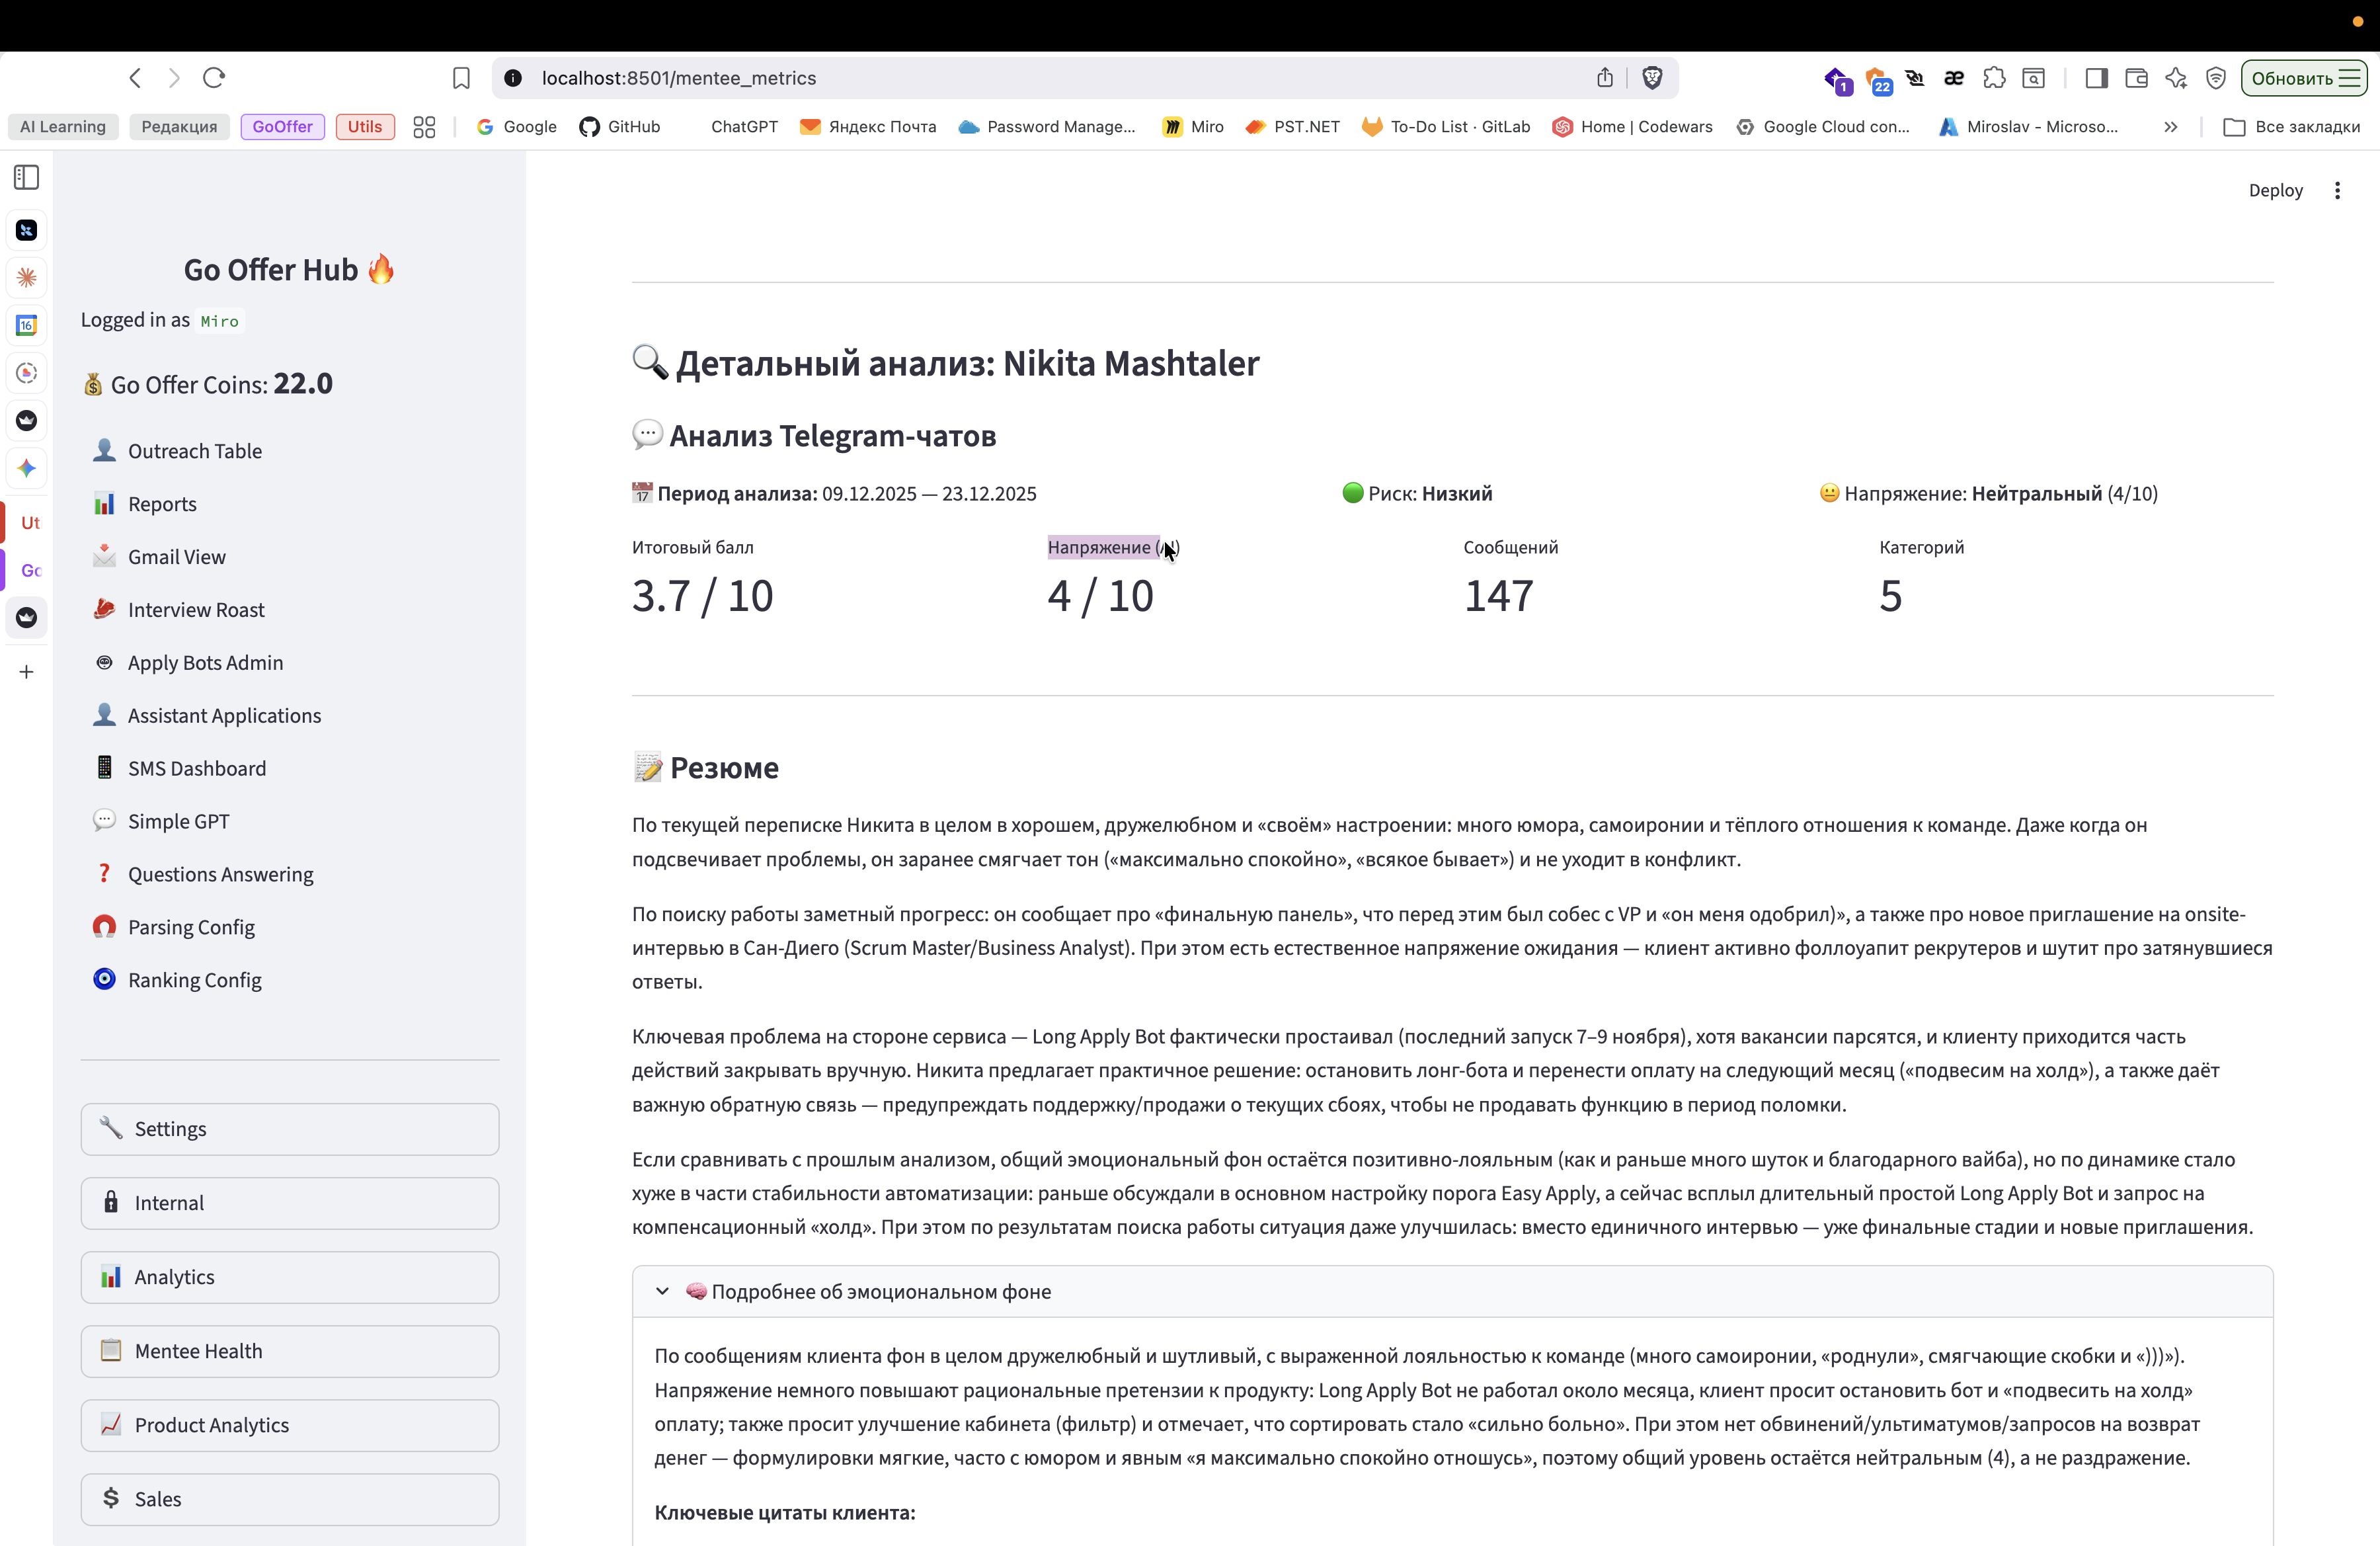Viewport: 2380px width, 1546px height.
Task: Open the Product Analytics section button
Action: click(290, 1425)
